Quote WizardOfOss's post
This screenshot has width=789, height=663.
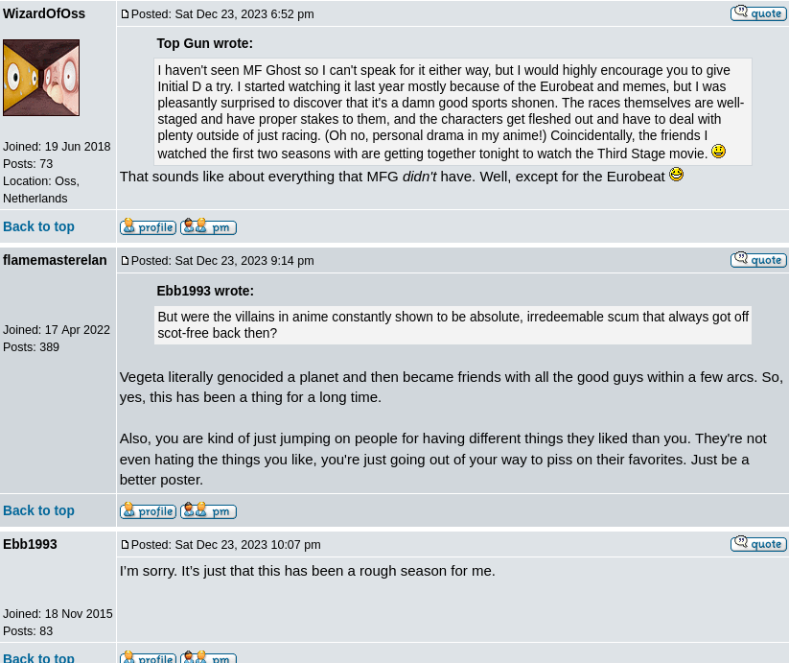758,12
